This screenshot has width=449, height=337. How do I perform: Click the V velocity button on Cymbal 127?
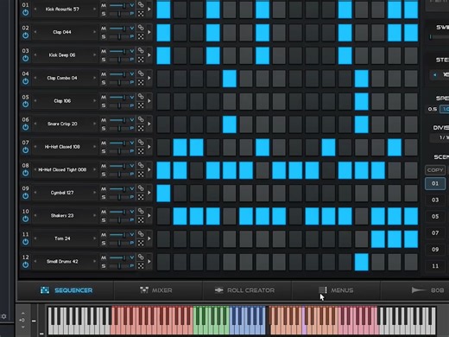(132, 188)
